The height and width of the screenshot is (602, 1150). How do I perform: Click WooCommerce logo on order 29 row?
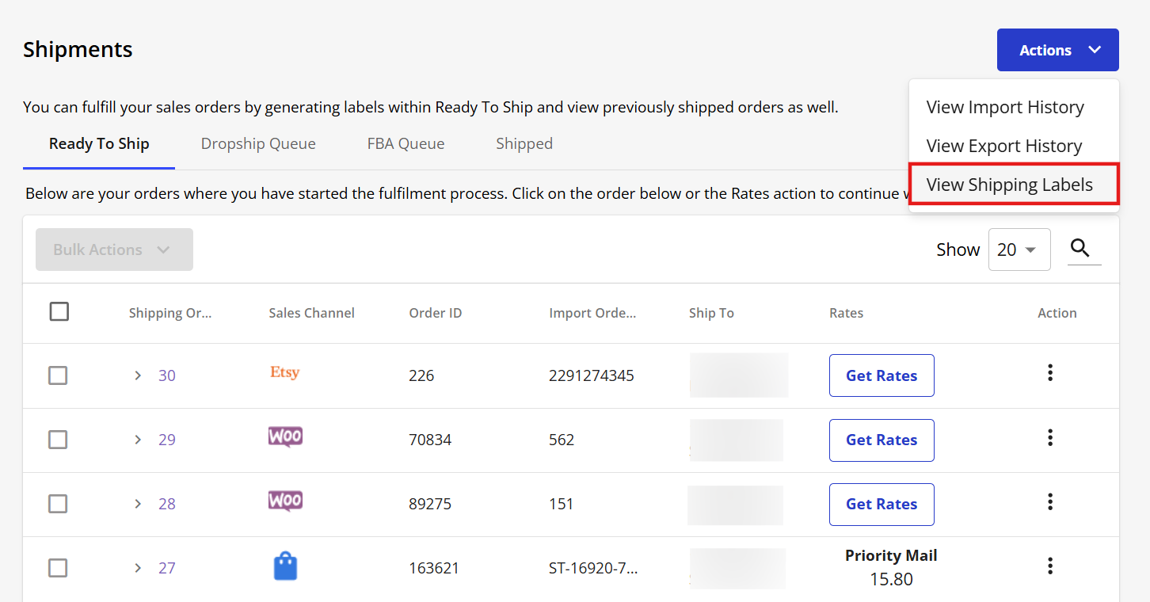pyautogui.click(x=285, y=436)
